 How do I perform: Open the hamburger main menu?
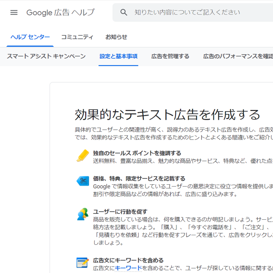pos(14,13)
